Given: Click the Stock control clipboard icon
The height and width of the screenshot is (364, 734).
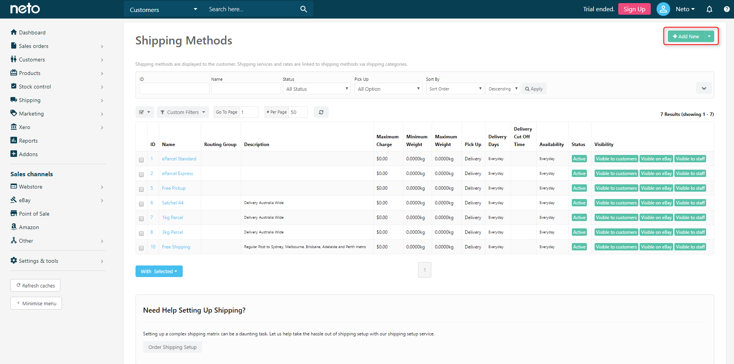Looking at the screenshot, I should [x=14, y=86].
